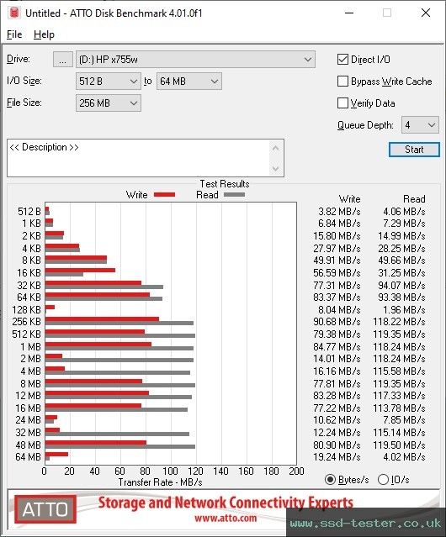Select the IO/s radio button
Viewport: 446px width, 537px height.
pos(383,480)
